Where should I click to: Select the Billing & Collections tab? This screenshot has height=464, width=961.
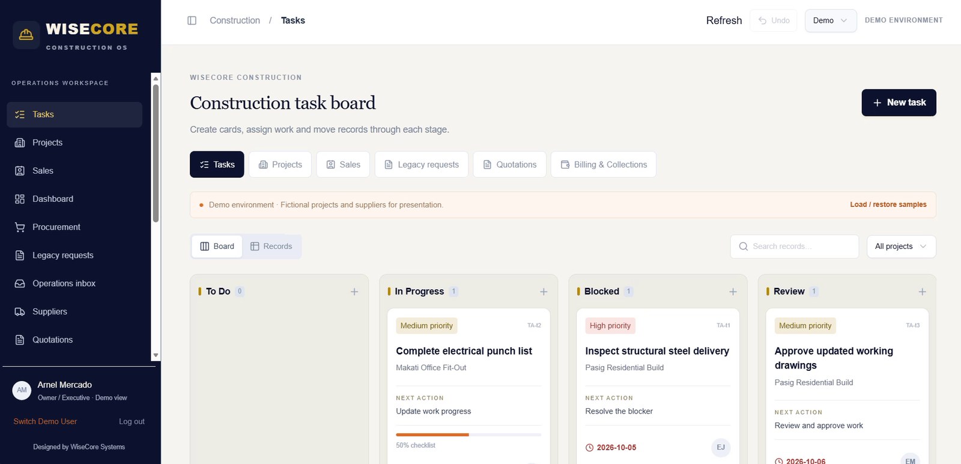tap(604, 165)
